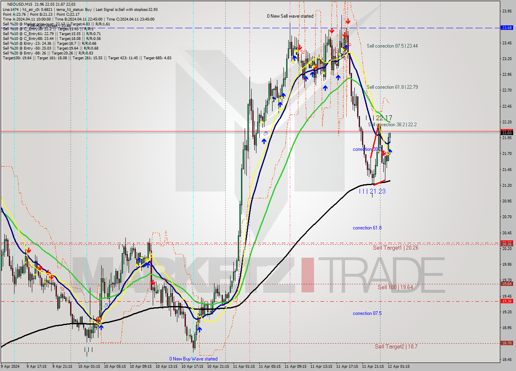This screenshot has height=371, width=516.
Task: Click the '| | | 21.23' point B label
Action: click(372, 191)
